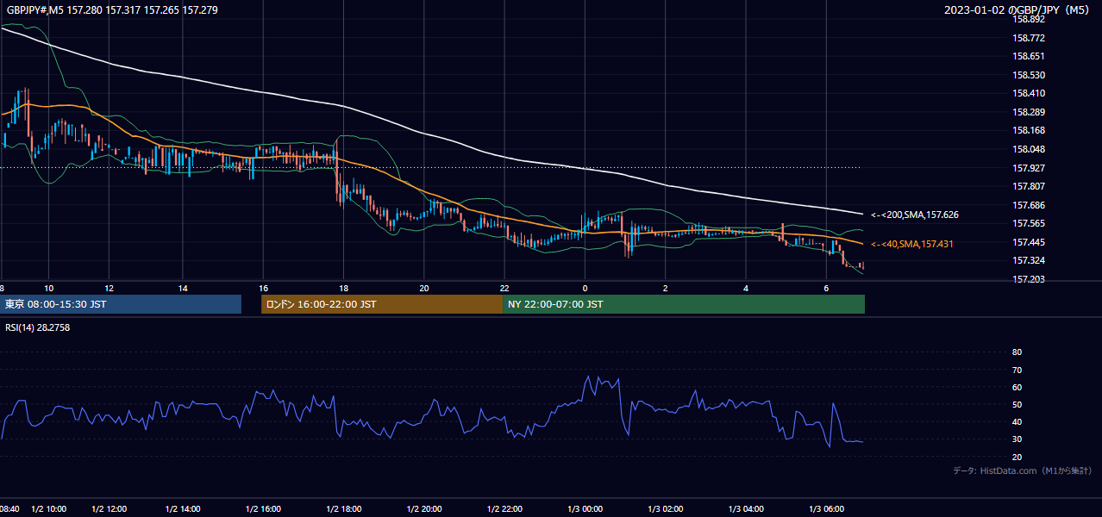The height and width of the screenshot is (517, 1102).
Task: Click the 40 SMA label 157.431
Action: pyautogui.click(x=912, y=245)
